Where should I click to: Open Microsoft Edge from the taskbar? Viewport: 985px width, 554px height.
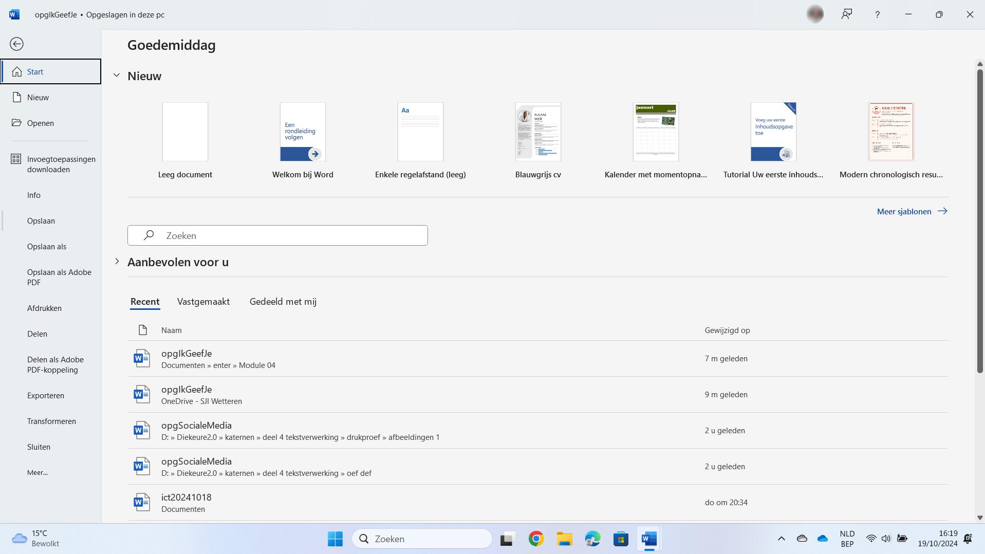pyautogui.click(x=592, y=539)
